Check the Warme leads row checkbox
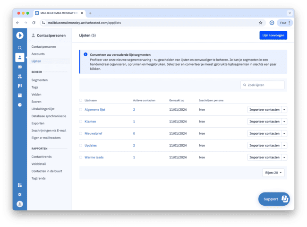The image size is (307, 227). click(x=81, y=157)
